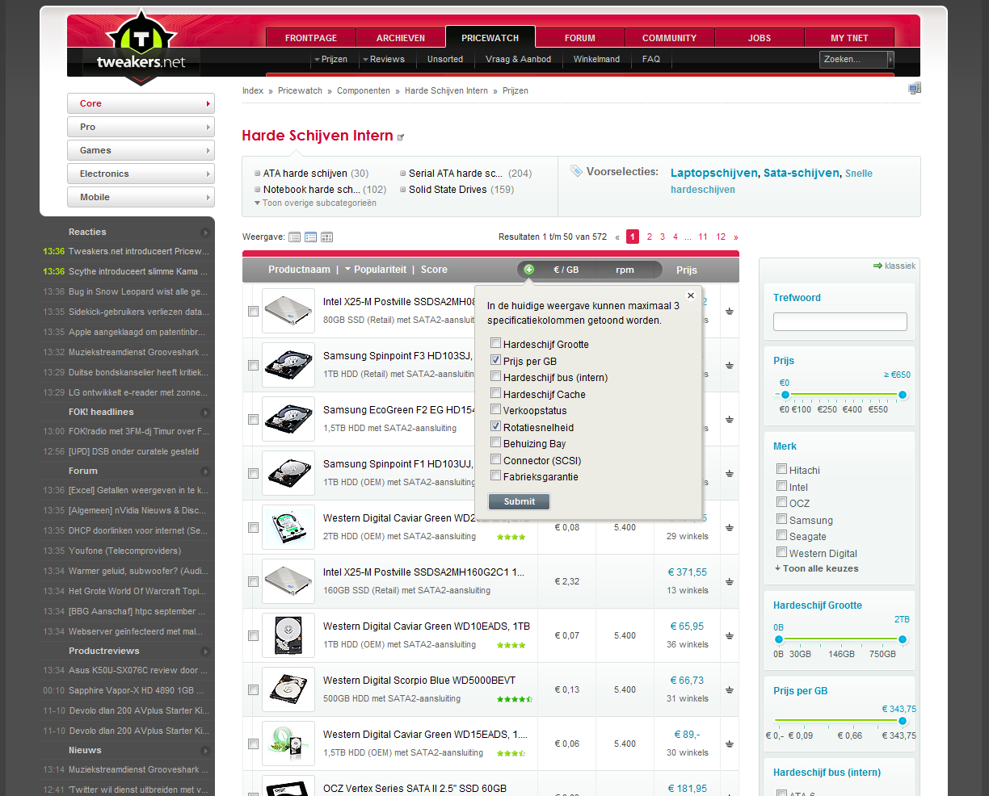The width and height of the screenshot is (989, 796).
Task: Tick the Western Digital brand filter
Action: click(781, 552)
